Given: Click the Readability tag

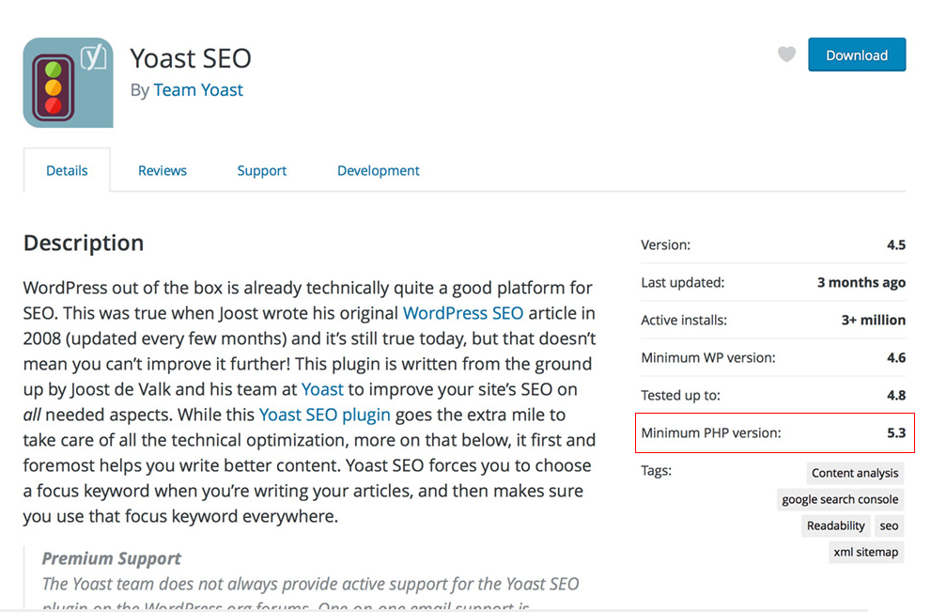Looking at the screenshot, I should tap(835, 526).
